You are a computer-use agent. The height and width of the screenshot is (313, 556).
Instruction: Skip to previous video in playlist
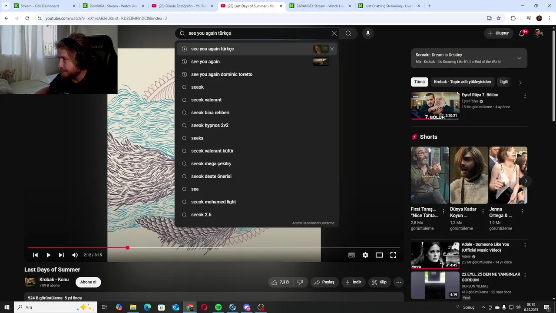click(35, 255)
